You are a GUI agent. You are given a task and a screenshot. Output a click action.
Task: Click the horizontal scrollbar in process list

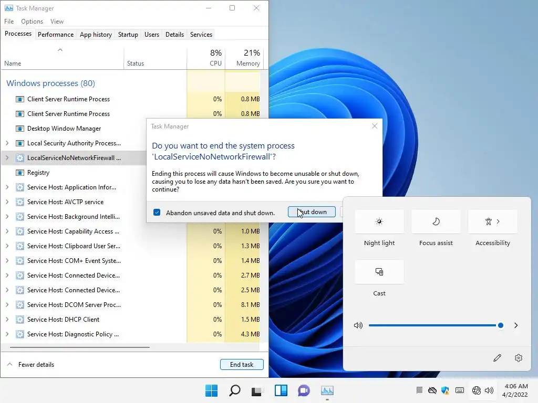pos(80,347)
